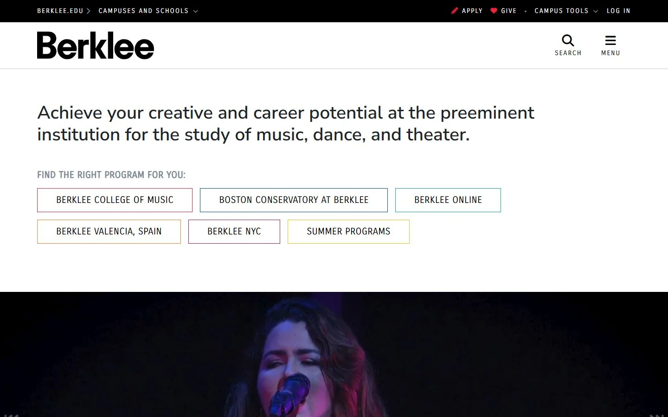
Task: Open the hamburger Menu icon
Action: tap(610, 40)
